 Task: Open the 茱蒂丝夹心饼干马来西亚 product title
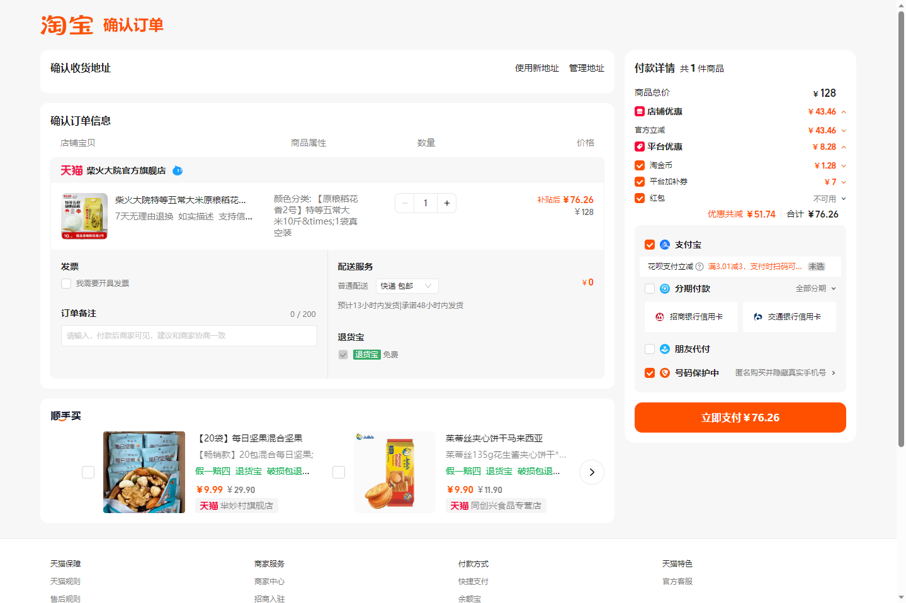pyautogui.click(x=494, y=438)
